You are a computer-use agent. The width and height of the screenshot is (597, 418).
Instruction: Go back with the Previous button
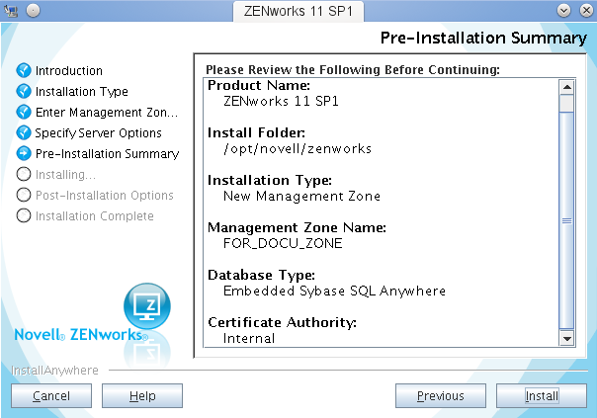tap(440, 396)
